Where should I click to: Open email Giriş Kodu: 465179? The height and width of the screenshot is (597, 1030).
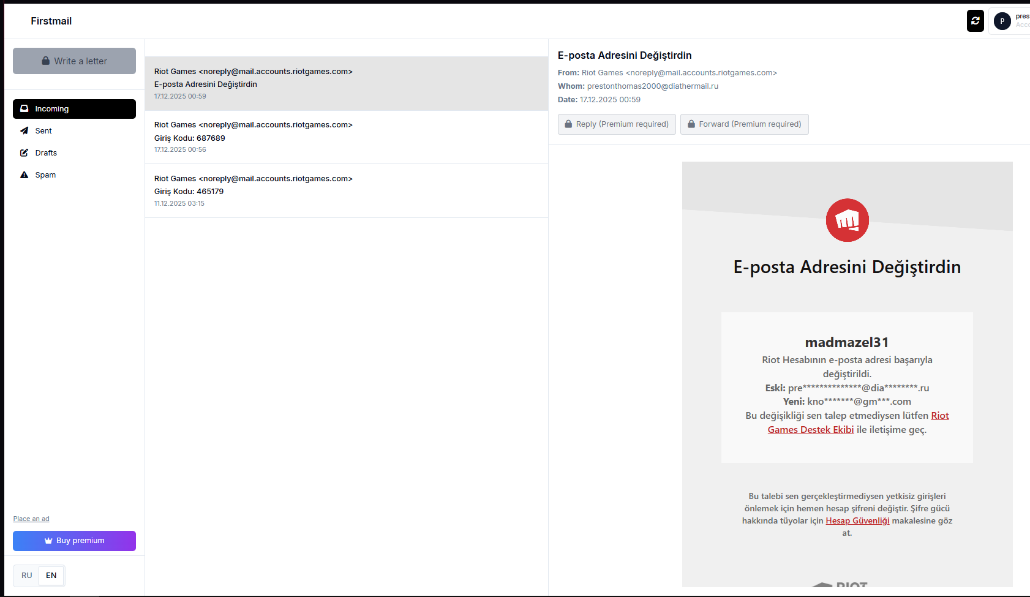pos(347,191)
